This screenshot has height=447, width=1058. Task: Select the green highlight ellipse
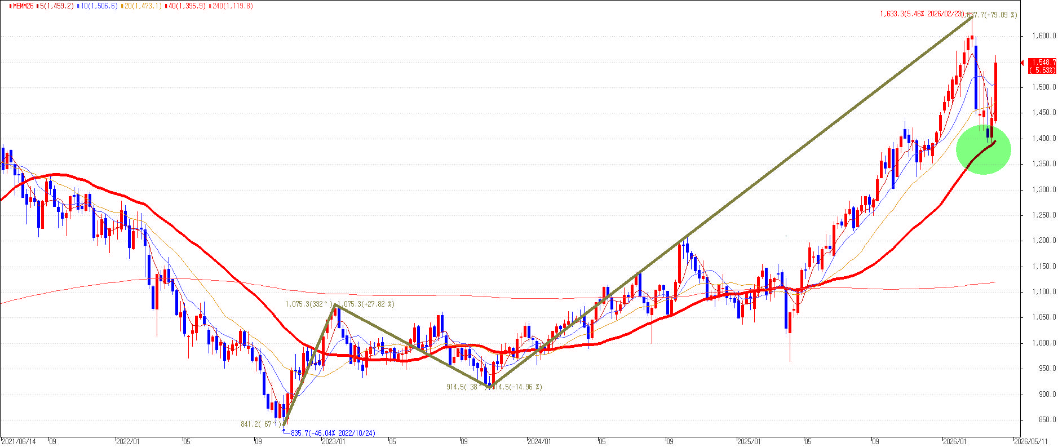point(983,150)
